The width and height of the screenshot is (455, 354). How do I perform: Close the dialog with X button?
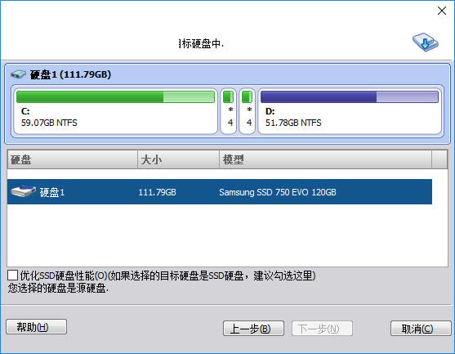click(442, 11)
